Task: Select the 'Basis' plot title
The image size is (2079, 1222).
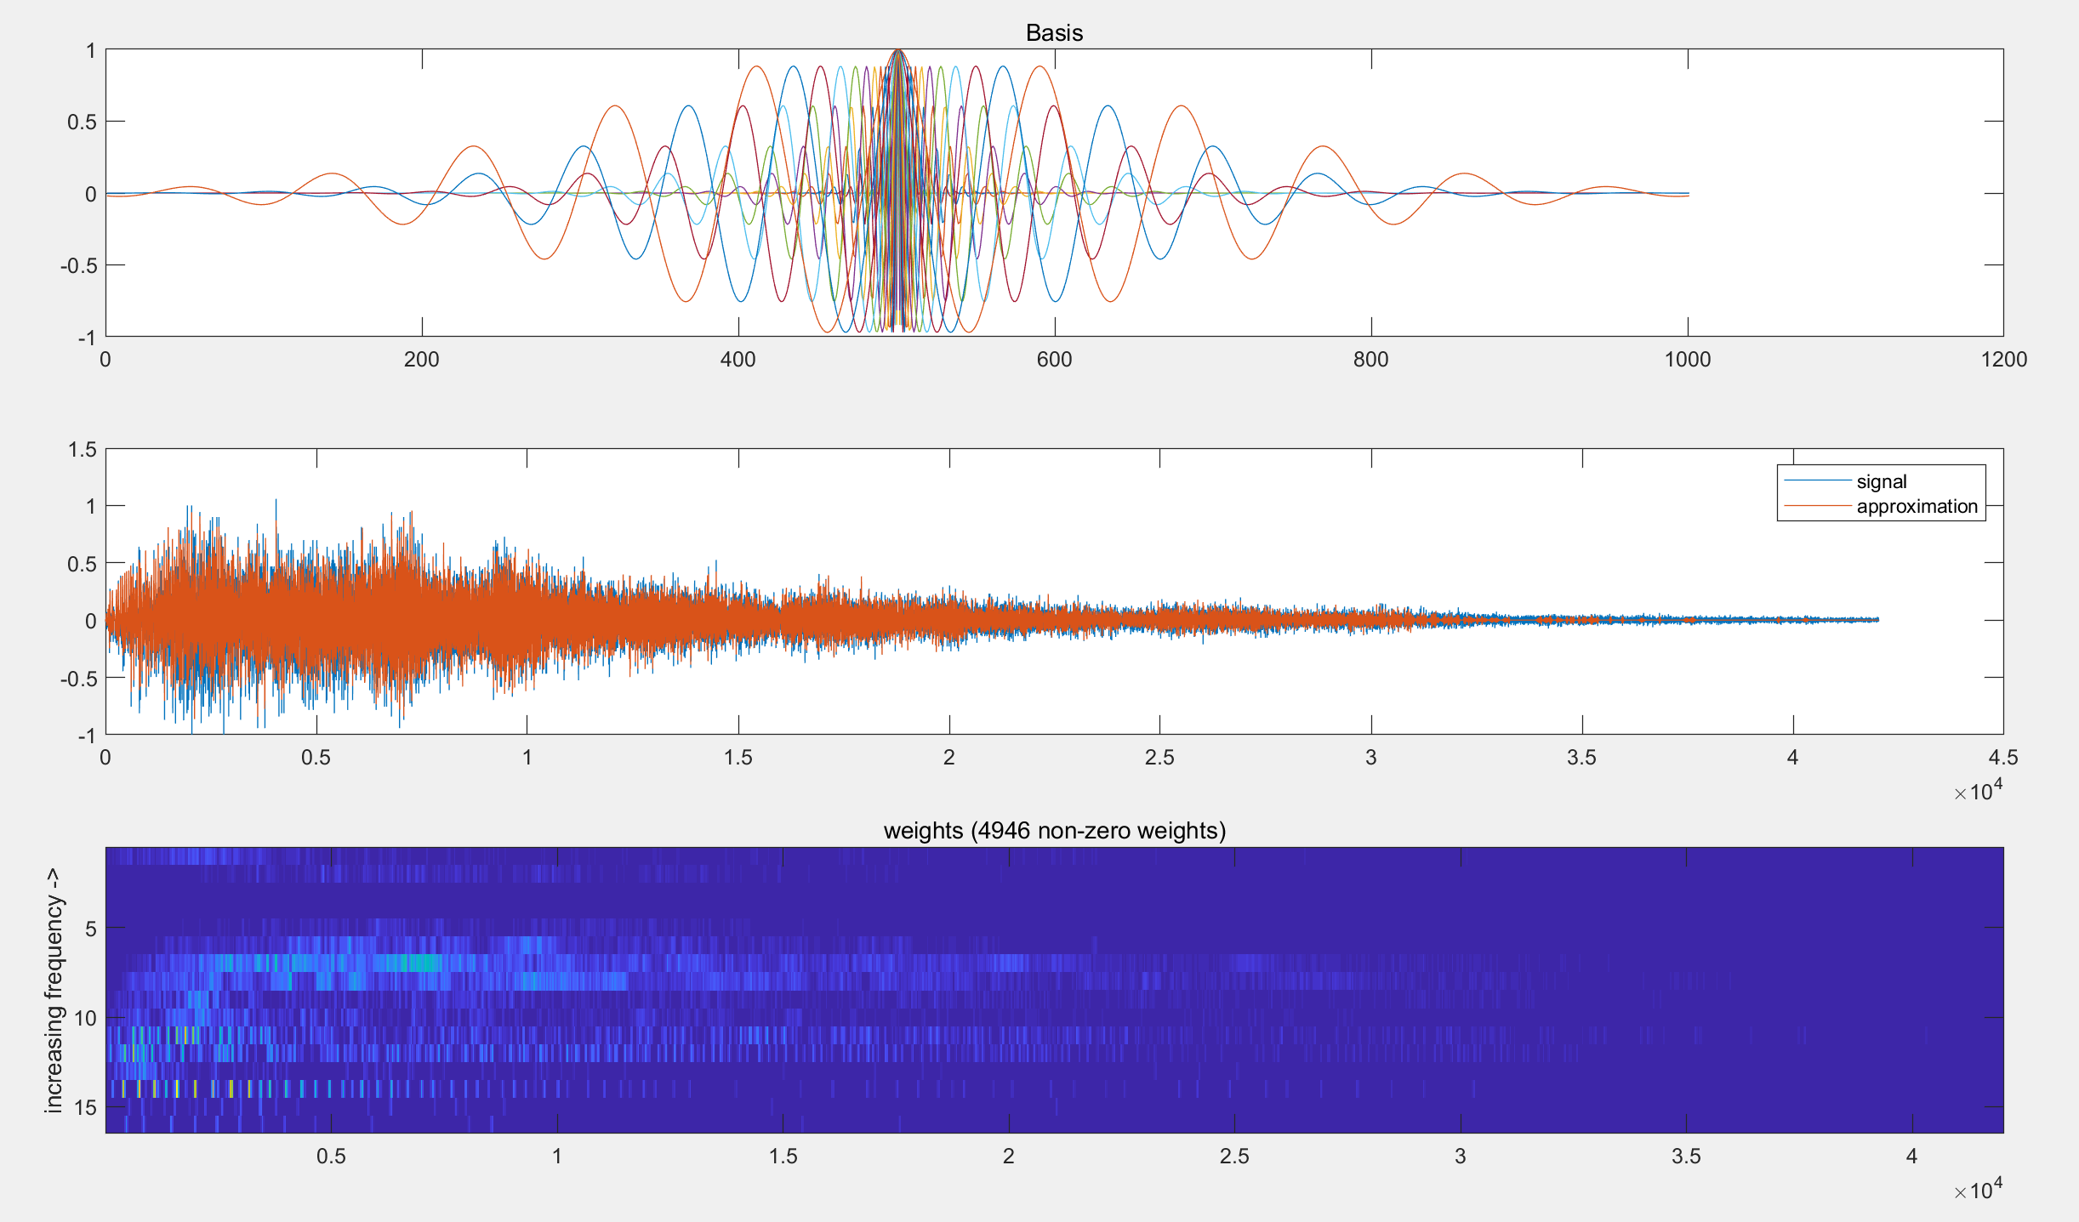Action: (x=1054, y=32)
